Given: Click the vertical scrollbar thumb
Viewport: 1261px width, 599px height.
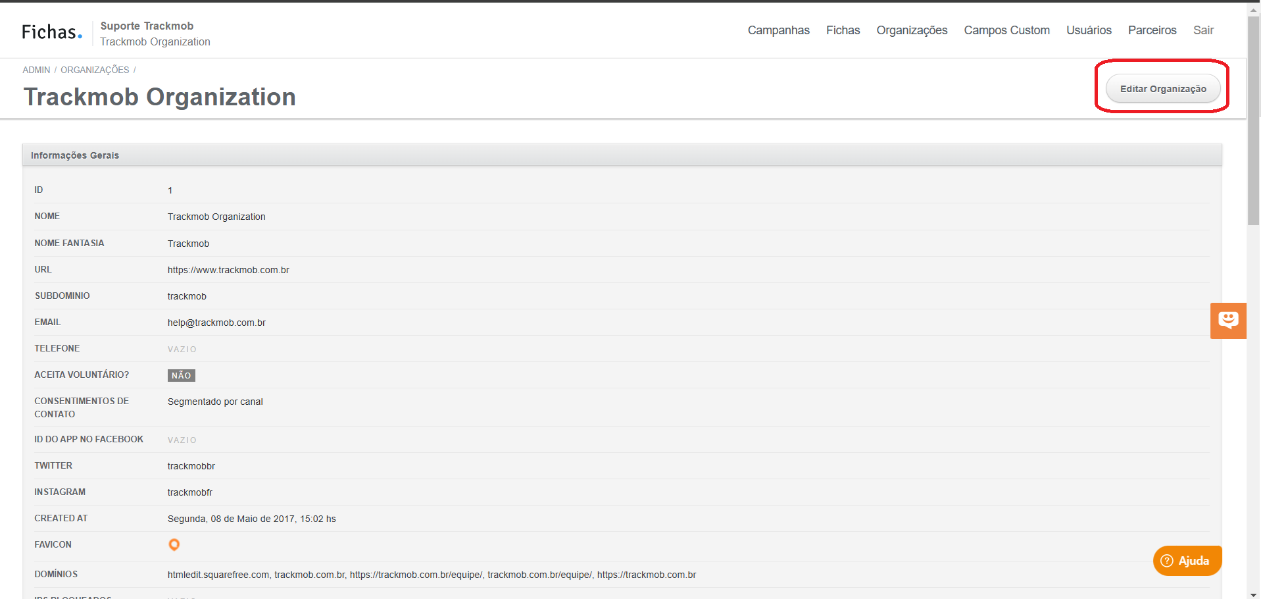Looking at the screenshot, I should click(x=1254, y=122).
